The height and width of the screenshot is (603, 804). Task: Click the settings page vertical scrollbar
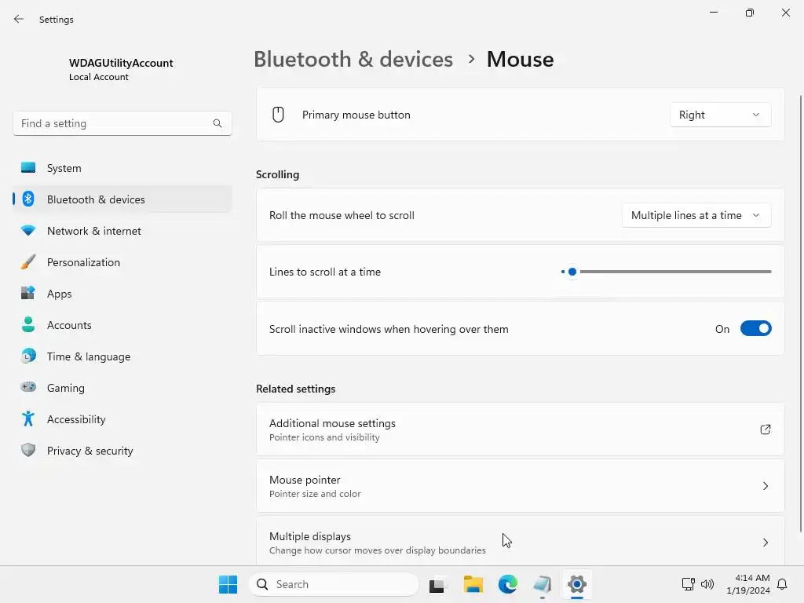(800, 314)
